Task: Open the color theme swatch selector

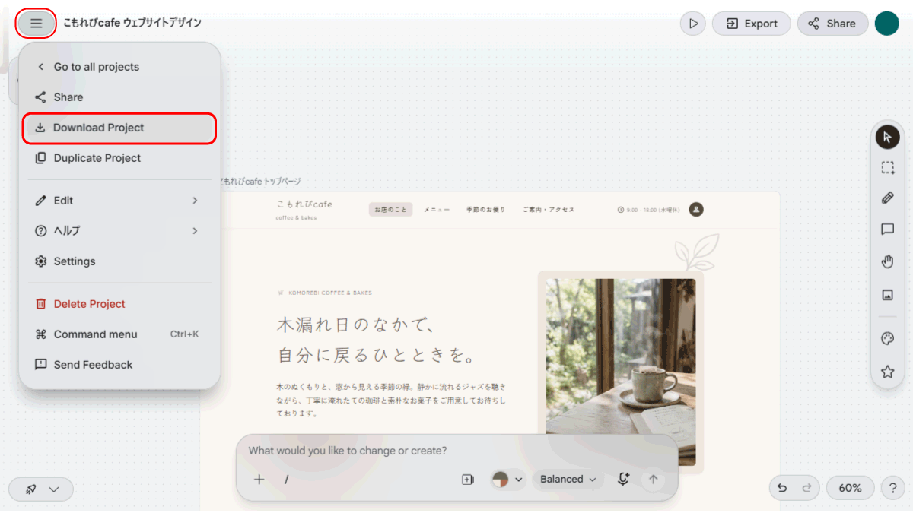Action: (x=507, y=480)
